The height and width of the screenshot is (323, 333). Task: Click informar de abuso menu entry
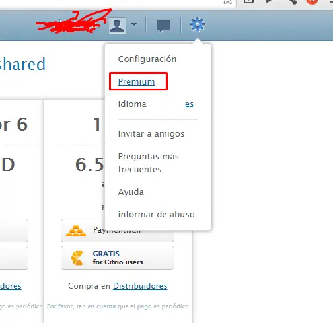[x=157, y=215]
